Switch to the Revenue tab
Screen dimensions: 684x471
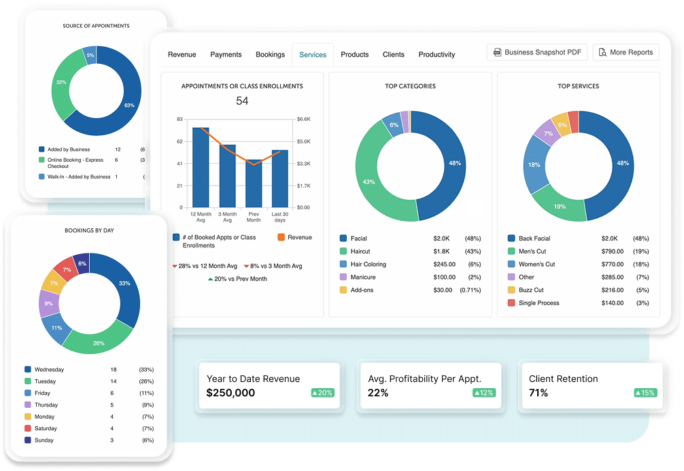[182, 54]
